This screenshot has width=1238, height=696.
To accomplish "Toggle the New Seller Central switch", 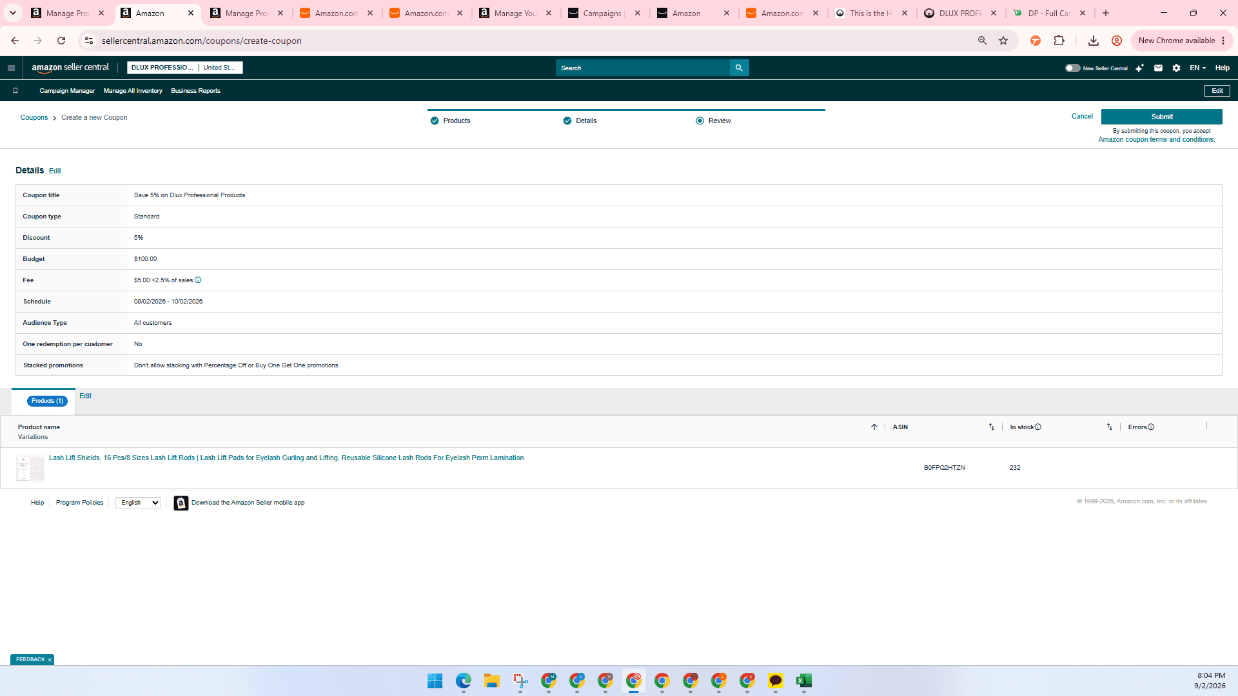I will (1072, 68).
